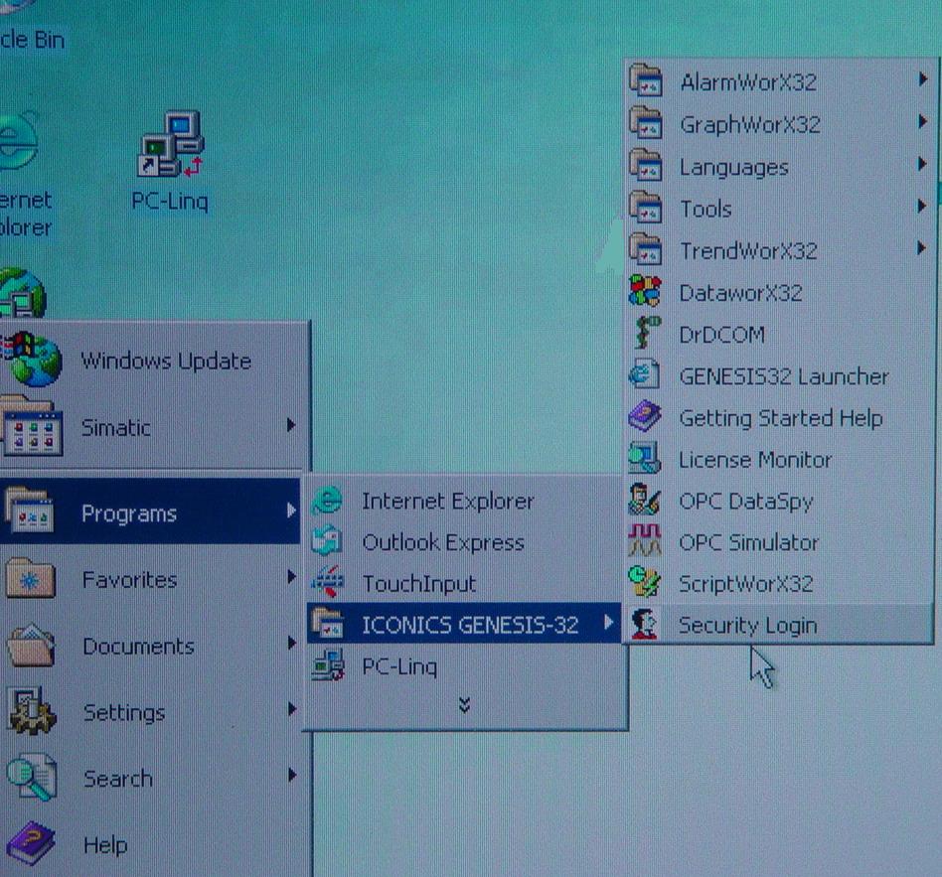Click the Languages folder icon
Viewport: 942px width, 877px height.
646,165
